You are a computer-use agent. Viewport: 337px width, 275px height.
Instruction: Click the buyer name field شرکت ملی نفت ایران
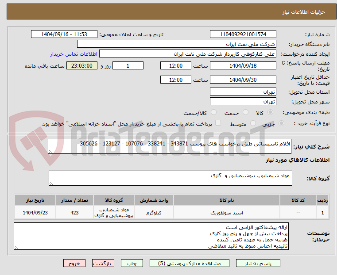[x=176, y=44]
